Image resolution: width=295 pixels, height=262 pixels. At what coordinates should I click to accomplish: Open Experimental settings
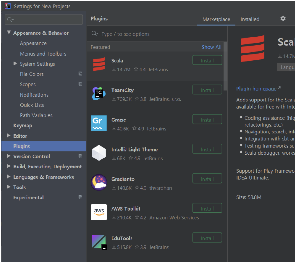pyautogui.click(x=28, y=197)
